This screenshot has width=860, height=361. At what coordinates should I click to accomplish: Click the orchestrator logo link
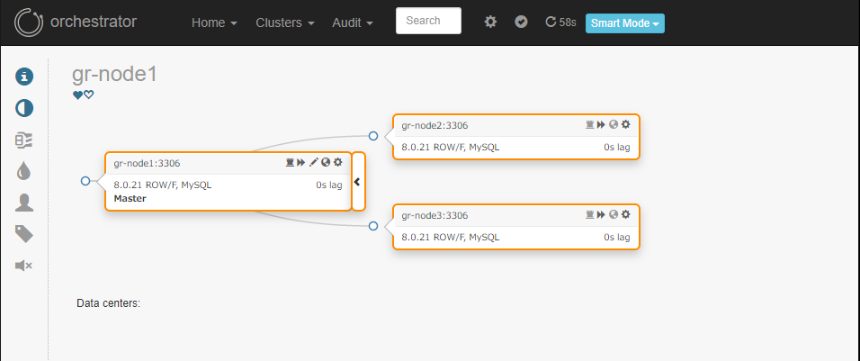76,22
